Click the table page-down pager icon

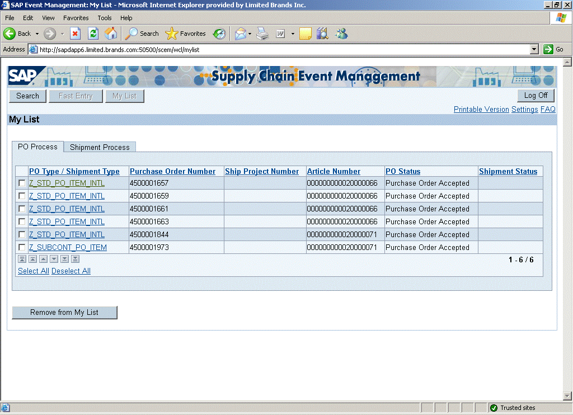point(65,259)
